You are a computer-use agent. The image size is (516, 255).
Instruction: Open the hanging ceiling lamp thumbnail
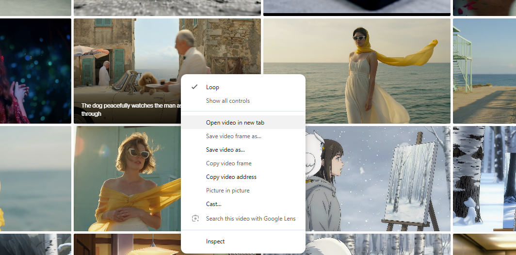point(127,244)
